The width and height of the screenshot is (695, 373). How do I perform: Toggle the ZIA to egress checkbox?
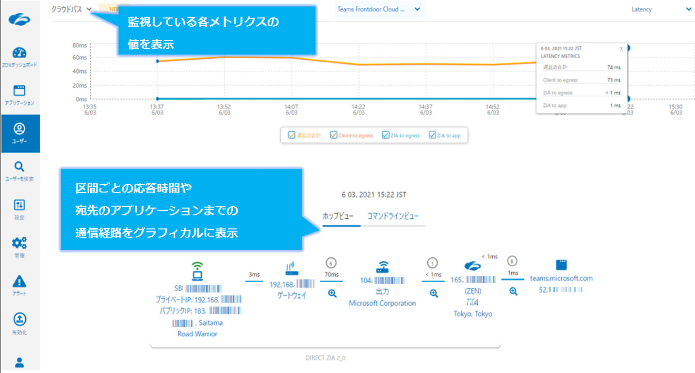coord(386,135)
